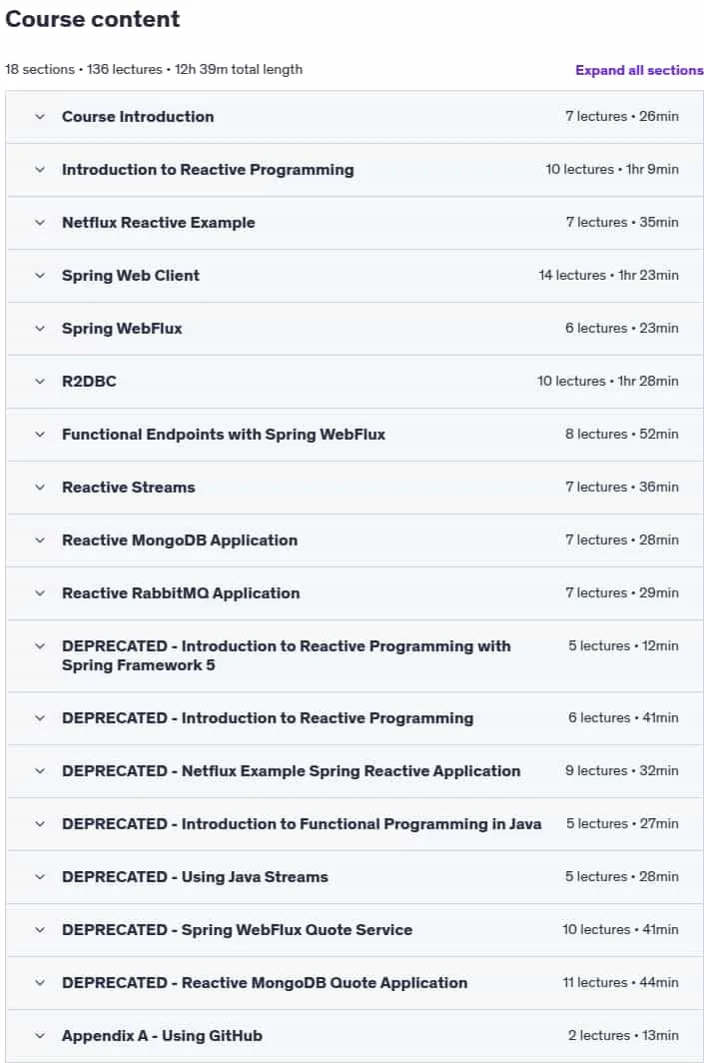Click chevron for DEPRECATED Using Java Streams
The width and height of the screenshot is (704, 1063).
click(x=40, y=876)
